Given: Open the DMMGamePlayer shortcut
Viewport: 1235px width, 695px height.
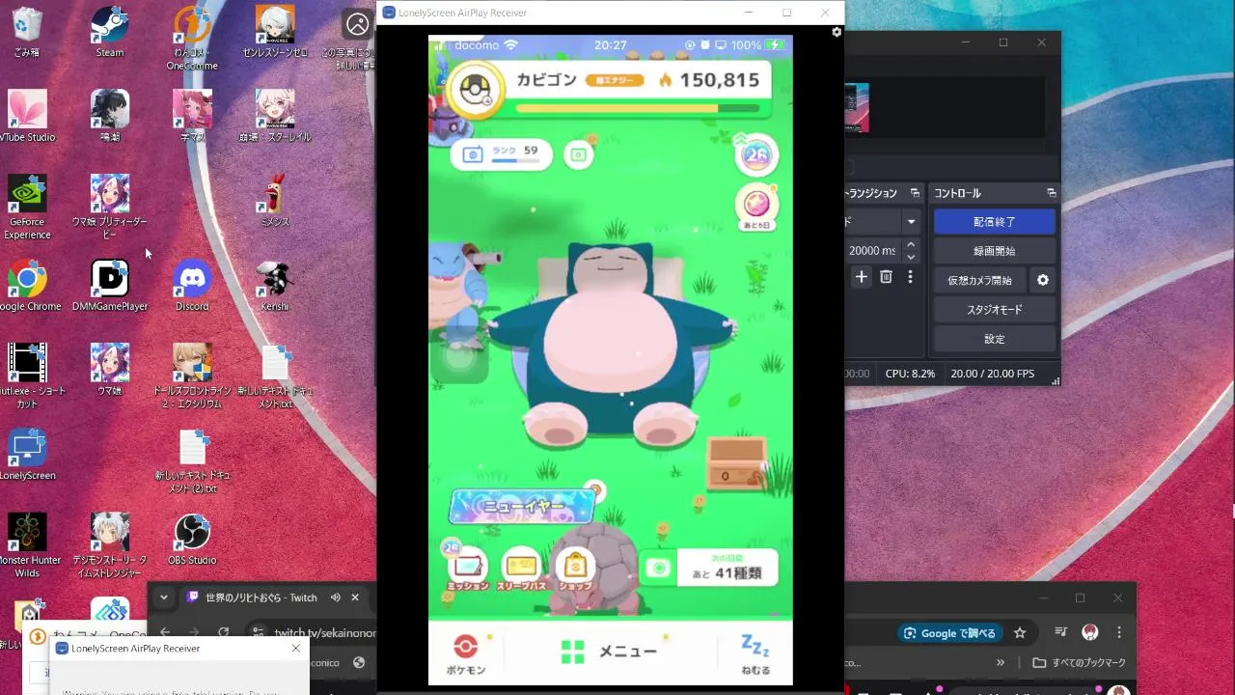Looking at the screenshot, I should click(110, 286).
